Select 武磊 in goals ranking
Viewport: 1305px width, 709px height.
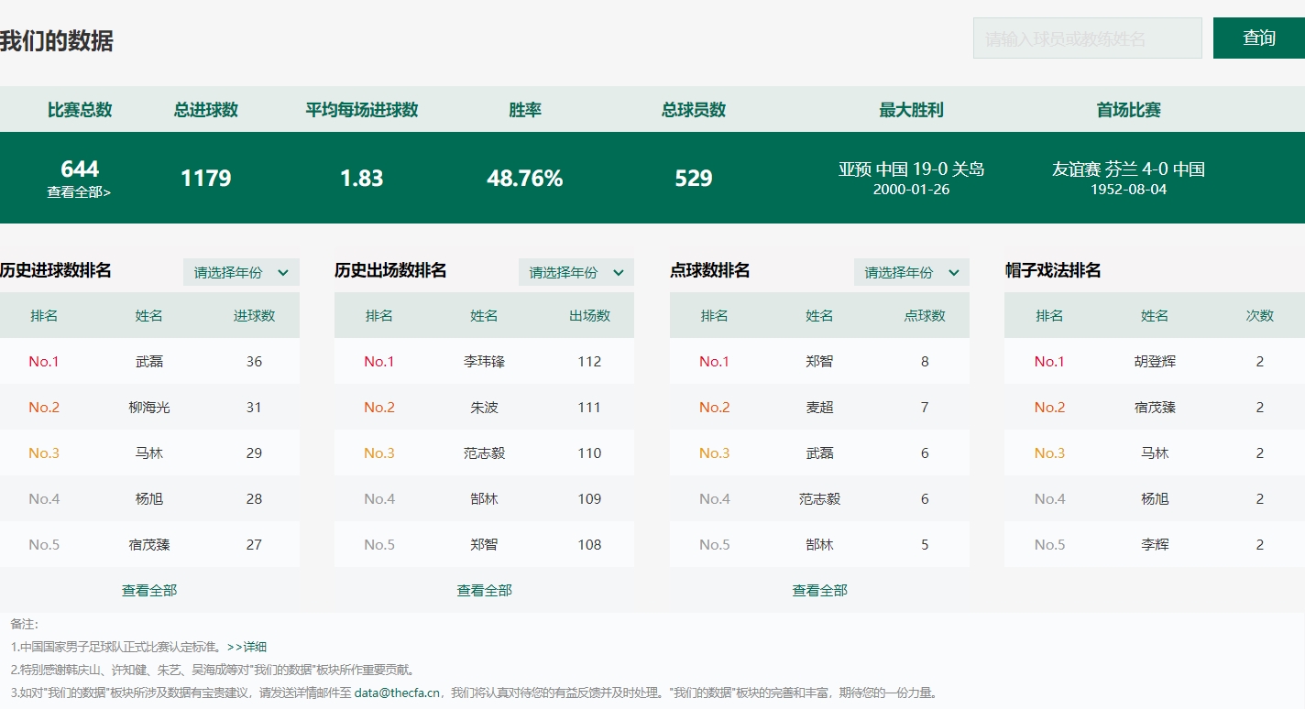tap(149, 362)
